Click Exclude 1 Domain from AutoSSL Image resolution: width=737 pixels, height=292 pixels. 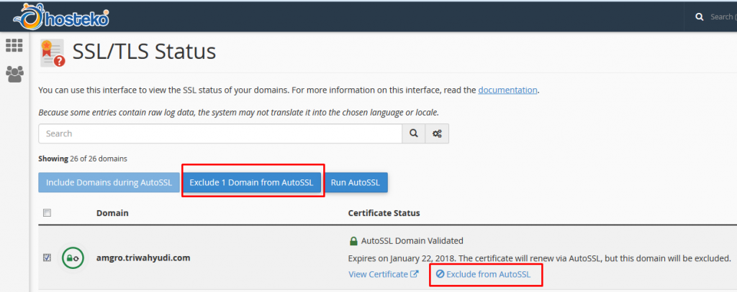(x=251, y=182)
